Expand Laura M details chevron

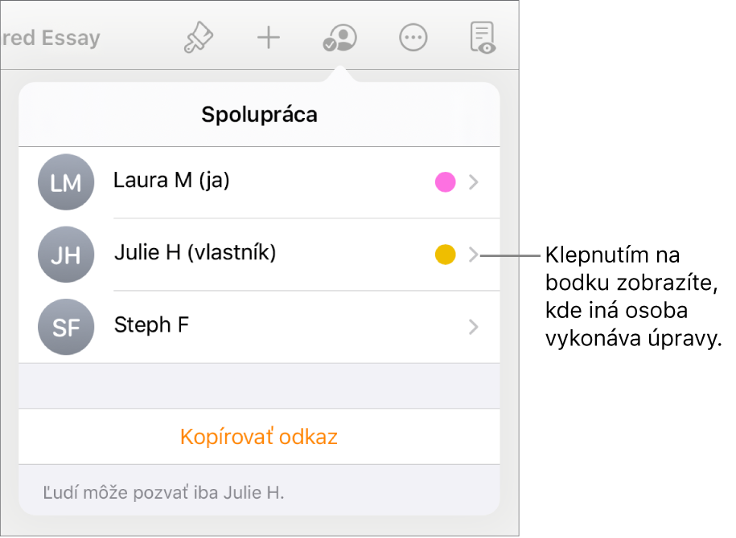[x=474, y=182]
